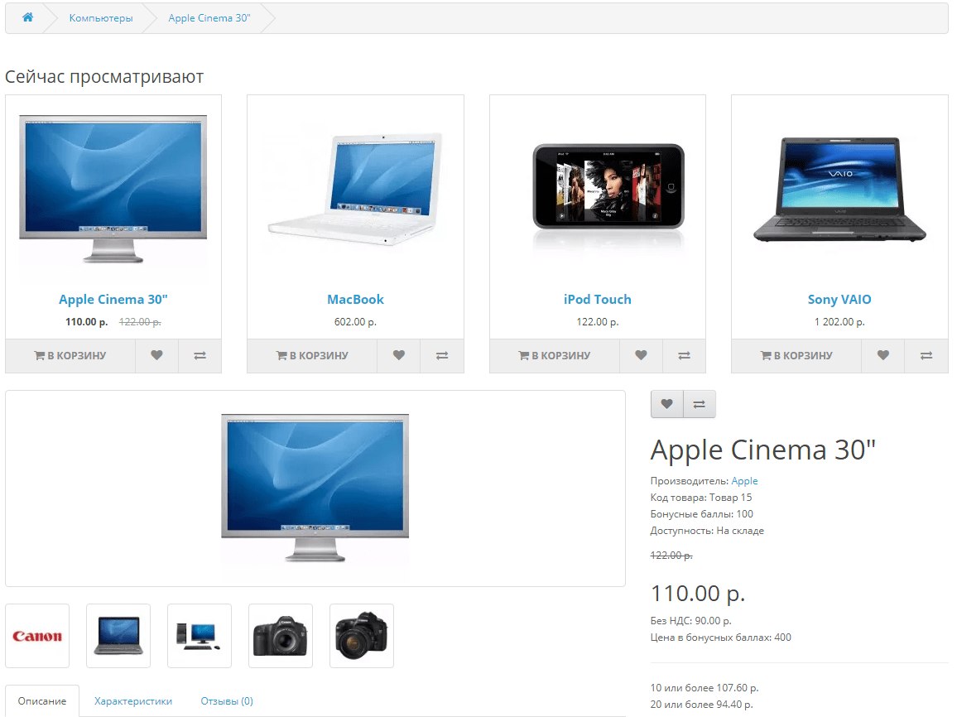
Task: Open the Sony VAIO title link
Action: [x=839, y=300]
